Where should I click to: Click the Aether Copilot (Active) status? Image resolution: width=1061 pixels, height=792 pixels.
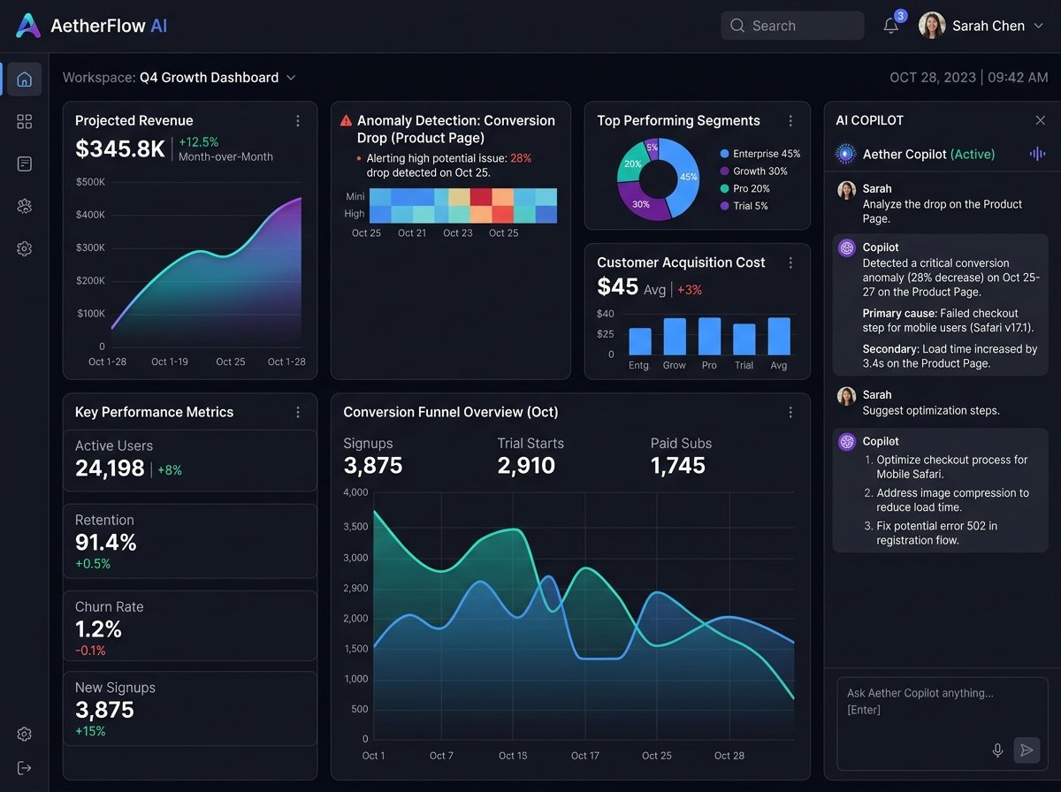pyautogui.click(x=928, y=154)
